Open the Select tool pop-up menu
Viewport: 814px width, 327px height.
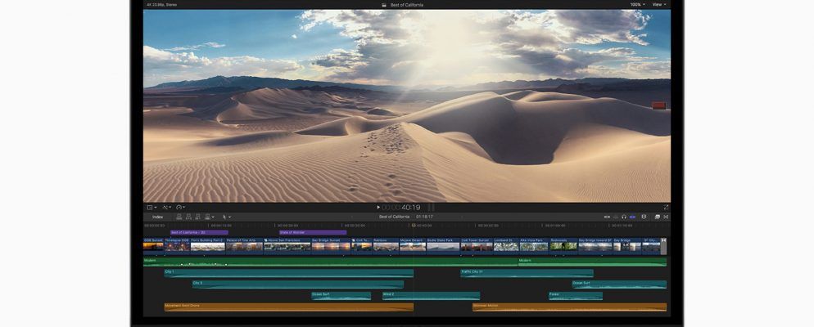click(x=227, y=217)
